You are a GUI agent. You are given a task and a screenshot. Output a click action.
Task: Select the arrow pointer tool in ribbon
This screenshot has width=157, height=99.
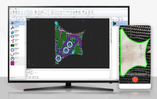coord(11,12)
